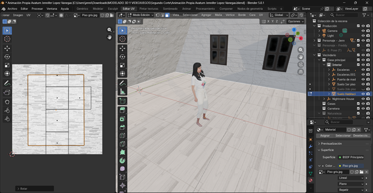
Task: Select the Knife tool
Action: coord(122,144)
